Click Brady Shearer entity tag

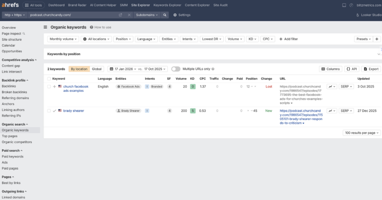(x=128, y=111)
